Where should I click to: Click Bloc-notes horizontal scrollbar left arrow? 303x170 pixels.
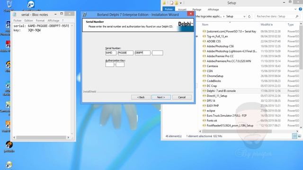click(14, 137)
